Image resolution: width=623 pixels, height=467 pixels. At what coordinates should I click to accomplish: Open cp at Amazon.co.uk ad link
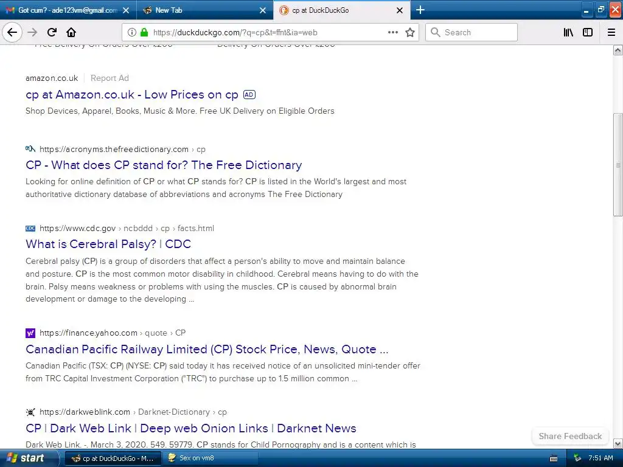pos(132,94)
